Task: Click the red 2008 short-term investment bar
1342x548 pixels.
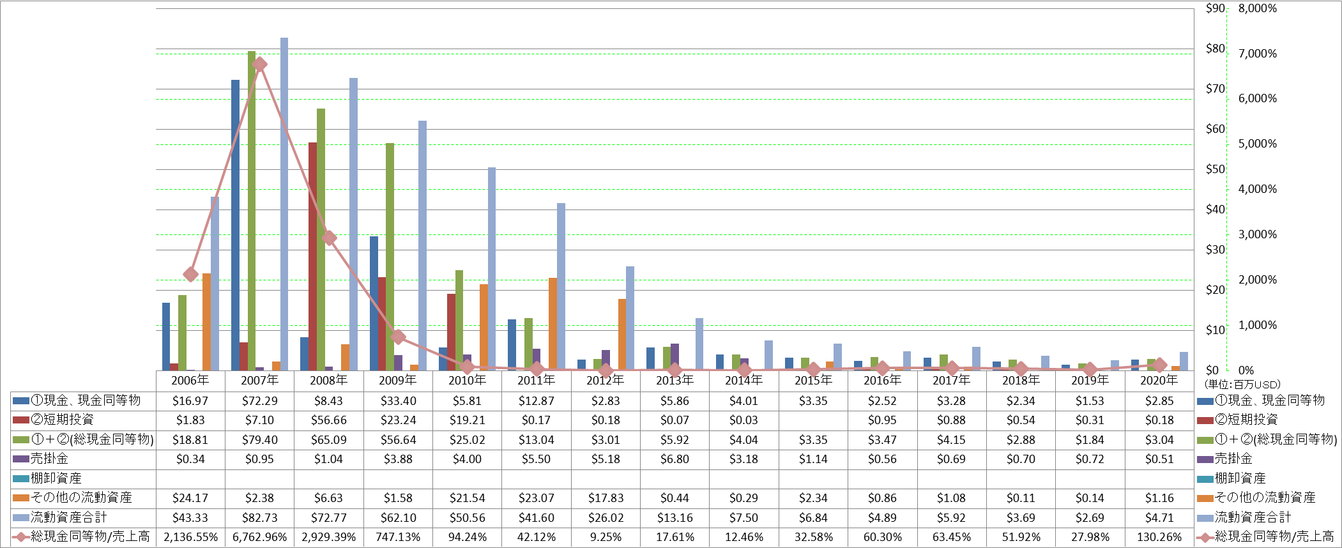Action: [x=312, y=256]
